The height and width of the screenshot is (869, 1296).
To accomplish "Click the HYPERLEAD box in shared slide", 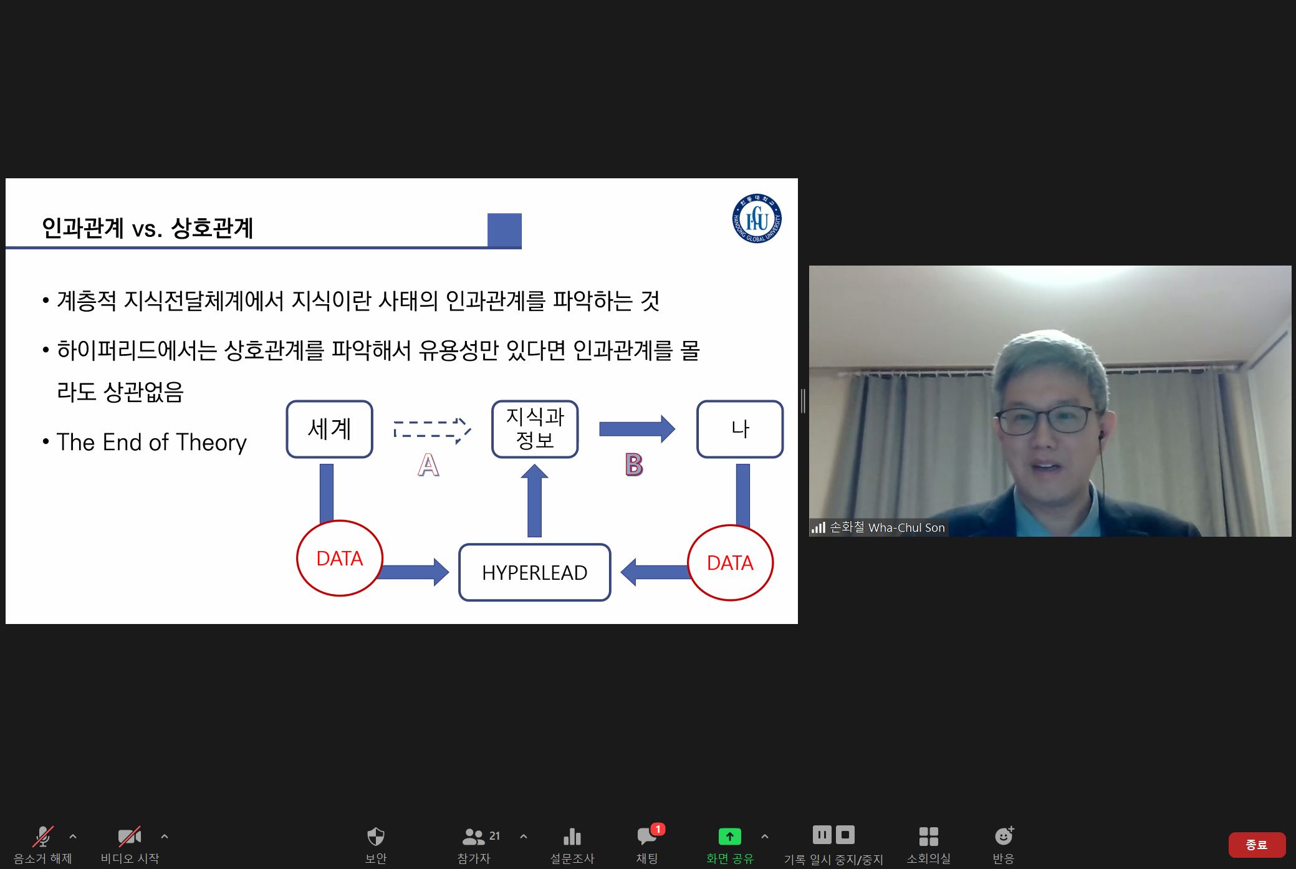I will pos(534,572).
